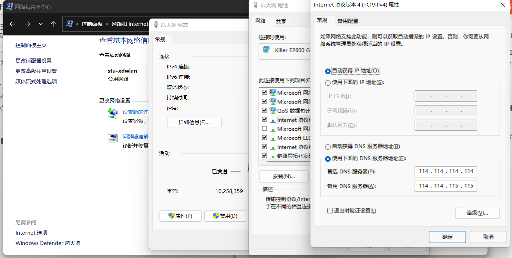Select the 10,258,359 bytes sent value
This screenshot has height=258, width=512.
[229, 191]
